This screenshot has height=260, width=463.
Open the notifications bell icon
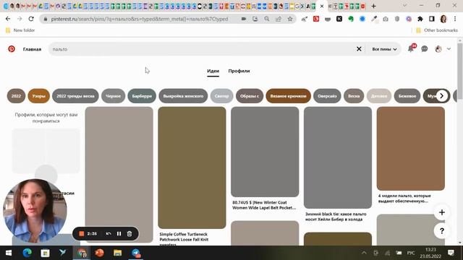click(411, 48)
